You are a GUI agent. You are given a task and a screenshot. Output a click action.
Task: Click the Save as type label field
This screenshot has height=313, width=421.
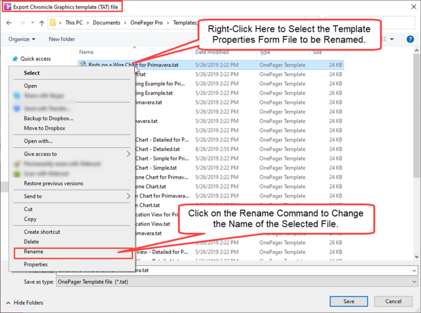38,282
